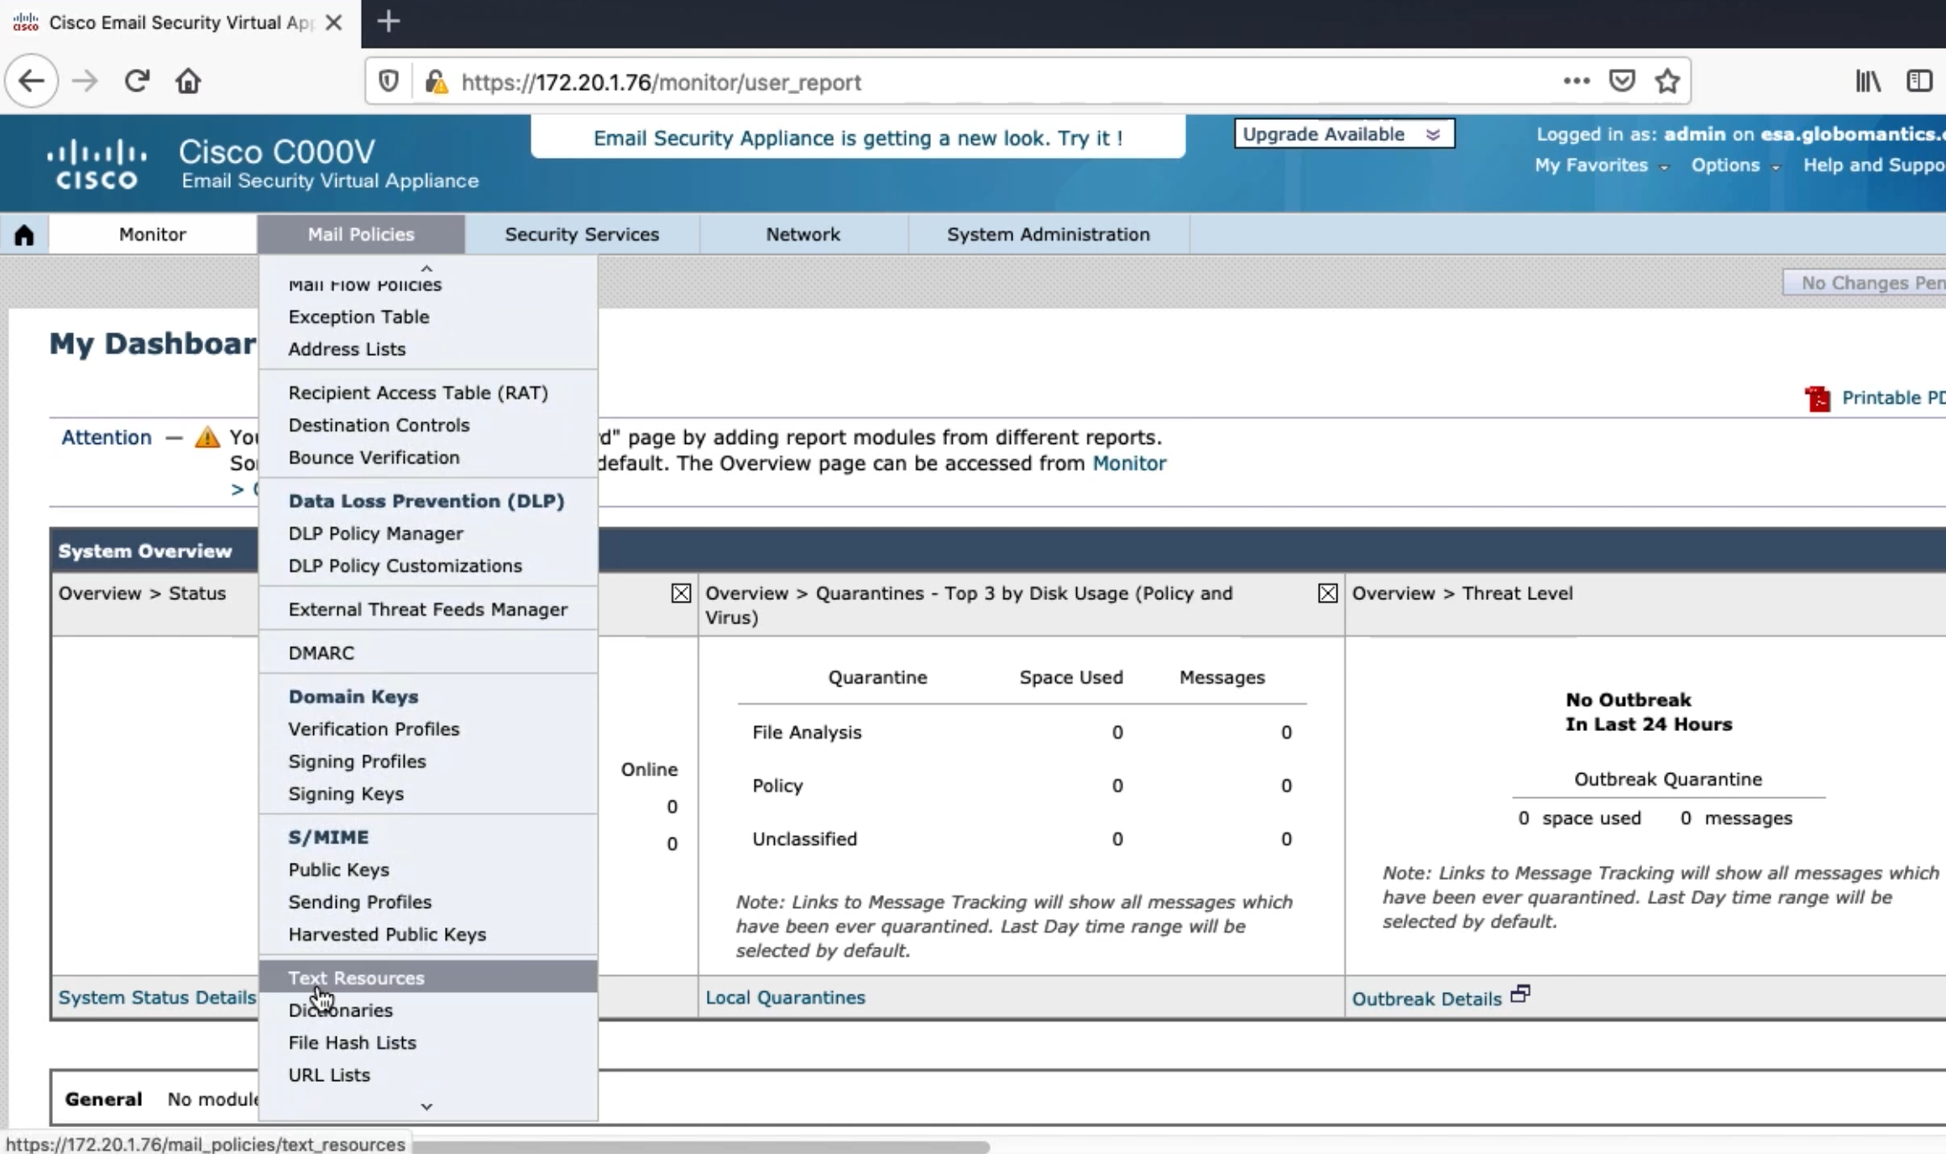Open the browser home page icon
1946x1154 pixels.
pos(188,81)
